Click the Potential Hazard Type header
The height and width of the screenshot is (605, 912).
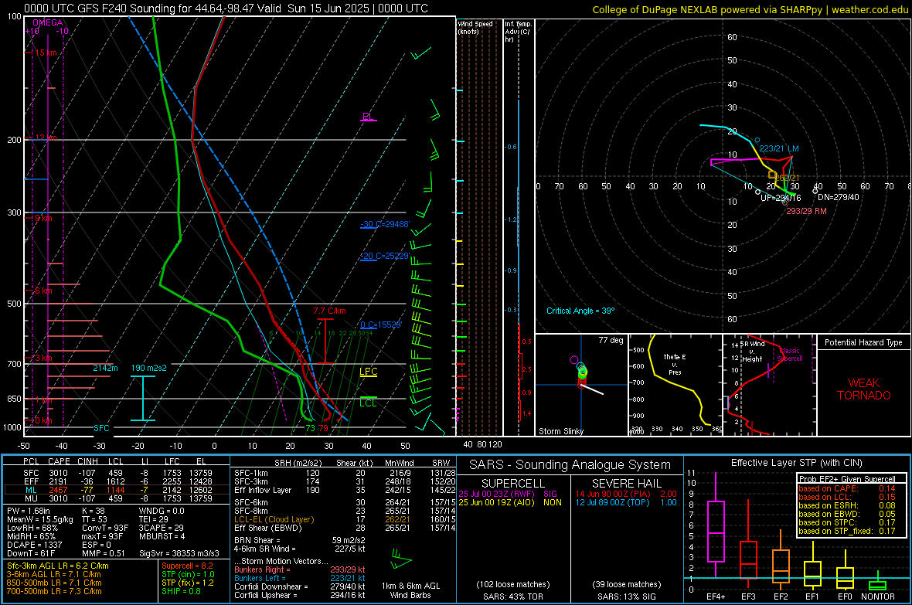coord(863,342)
